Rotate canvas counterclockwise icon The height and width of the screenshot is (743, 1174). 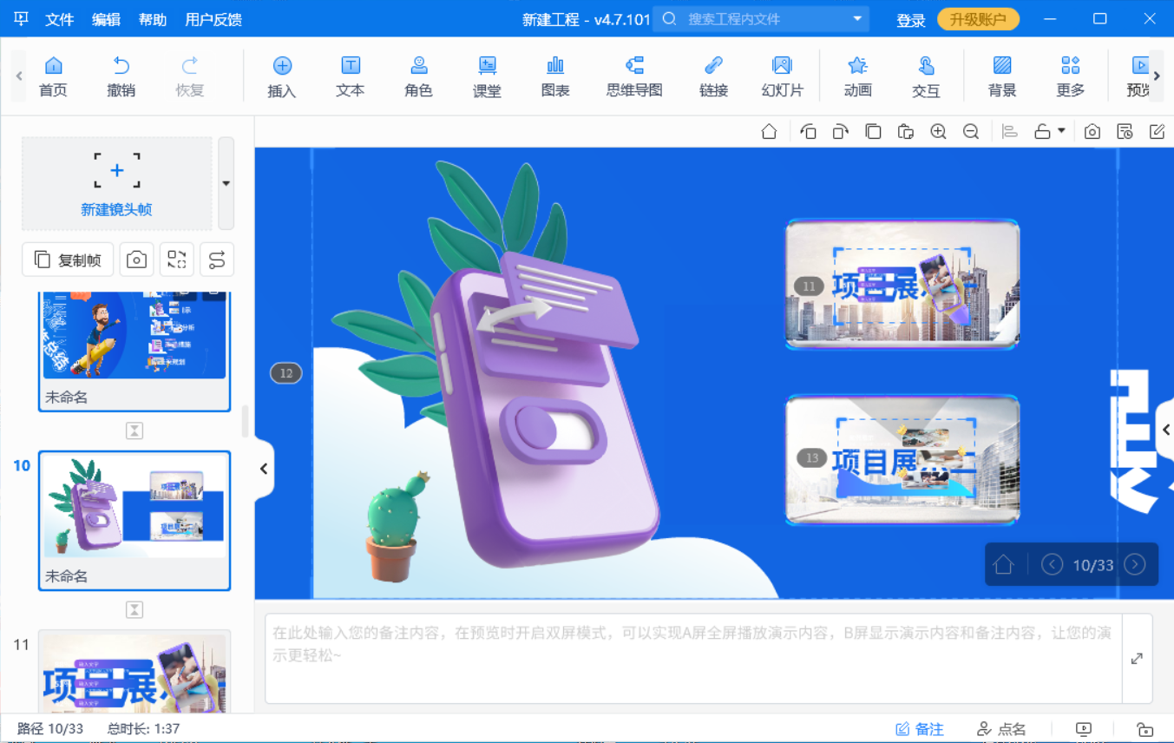(x=808, y=132)
